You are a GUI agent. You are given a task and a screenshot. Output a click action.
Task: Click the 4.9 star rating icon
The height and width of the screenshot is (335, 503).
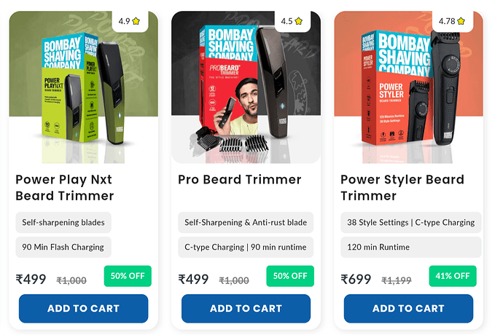tap(137, 22)
